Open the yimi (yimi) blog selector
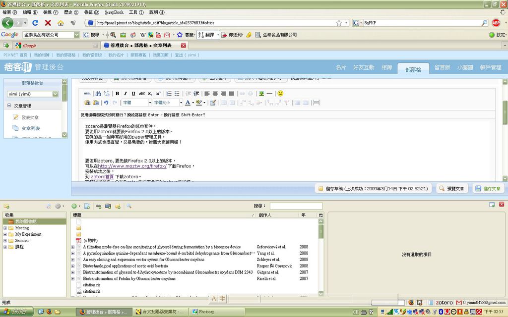The image size is (508, 317). click(32, 94)
